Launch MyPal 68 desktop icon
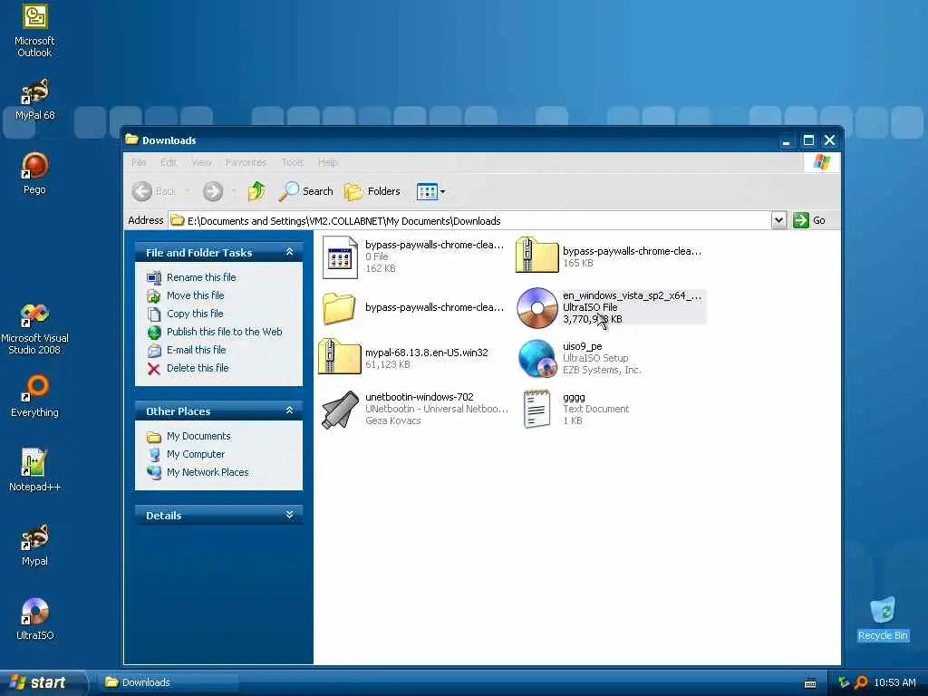 34,100
